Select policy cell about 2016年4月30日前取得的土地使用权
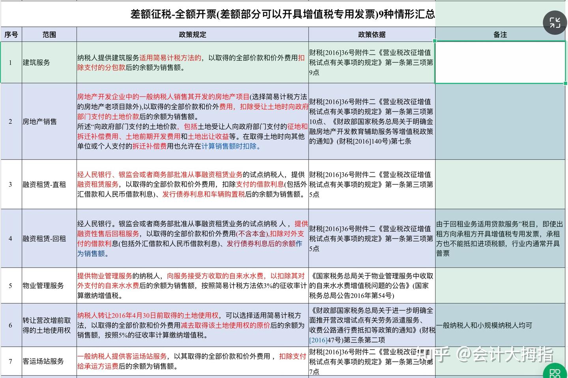Screen dimensions: 568x378 pos(192,325)
